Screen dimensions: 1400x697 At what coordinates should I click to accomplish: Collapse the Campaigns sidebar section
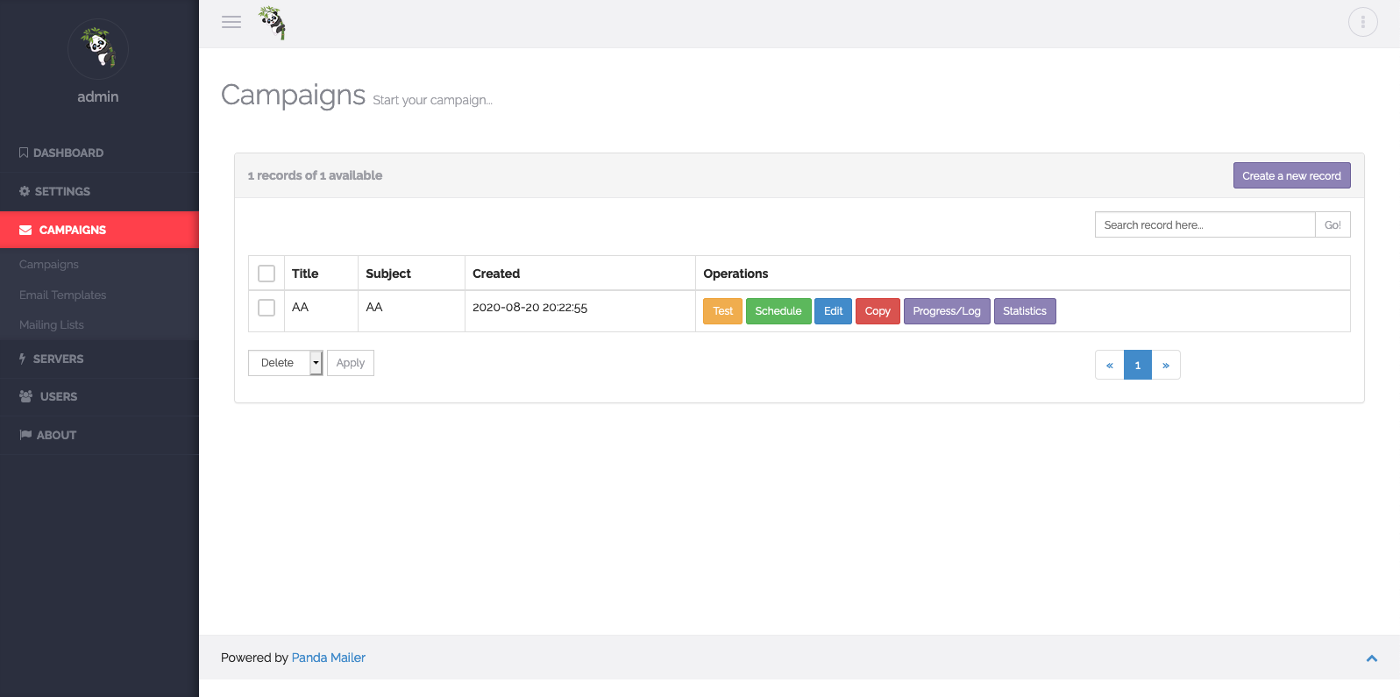click(x=73, y=230)
